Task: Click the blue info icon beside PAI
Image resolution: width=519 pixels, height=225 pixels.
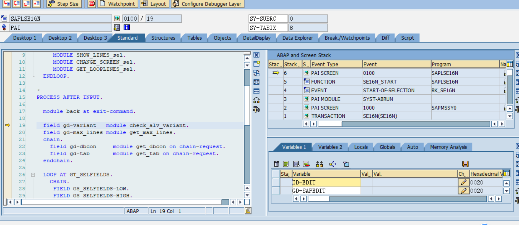Action: pyautogui.click(x=127, y=27)
